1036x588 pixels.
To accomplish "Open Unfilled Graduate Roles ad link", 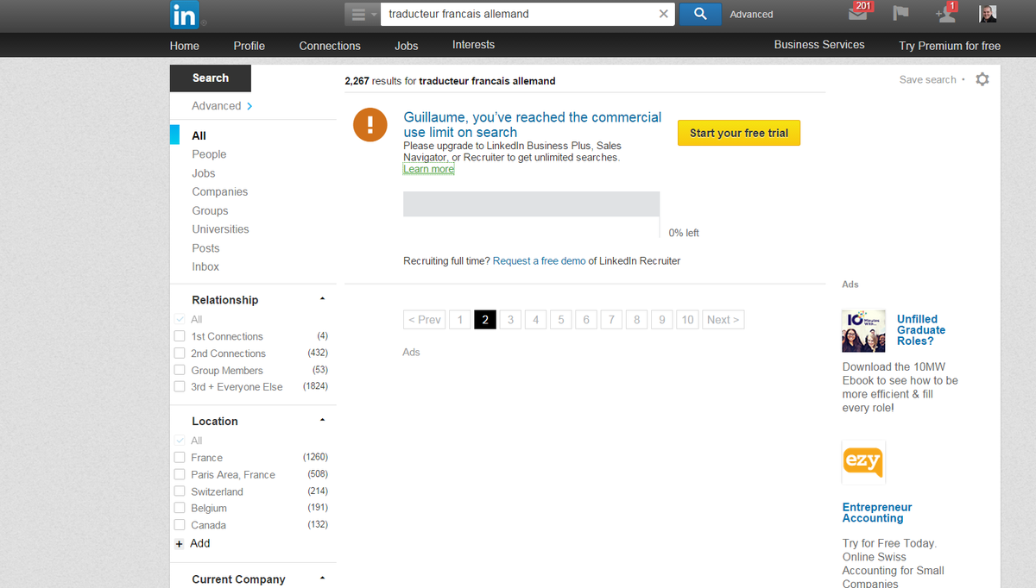I will coord(921,330).
